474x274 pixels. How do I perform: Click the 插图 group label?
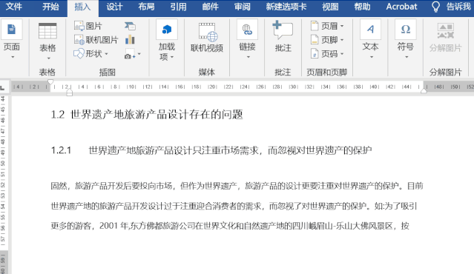click(108, 72)
